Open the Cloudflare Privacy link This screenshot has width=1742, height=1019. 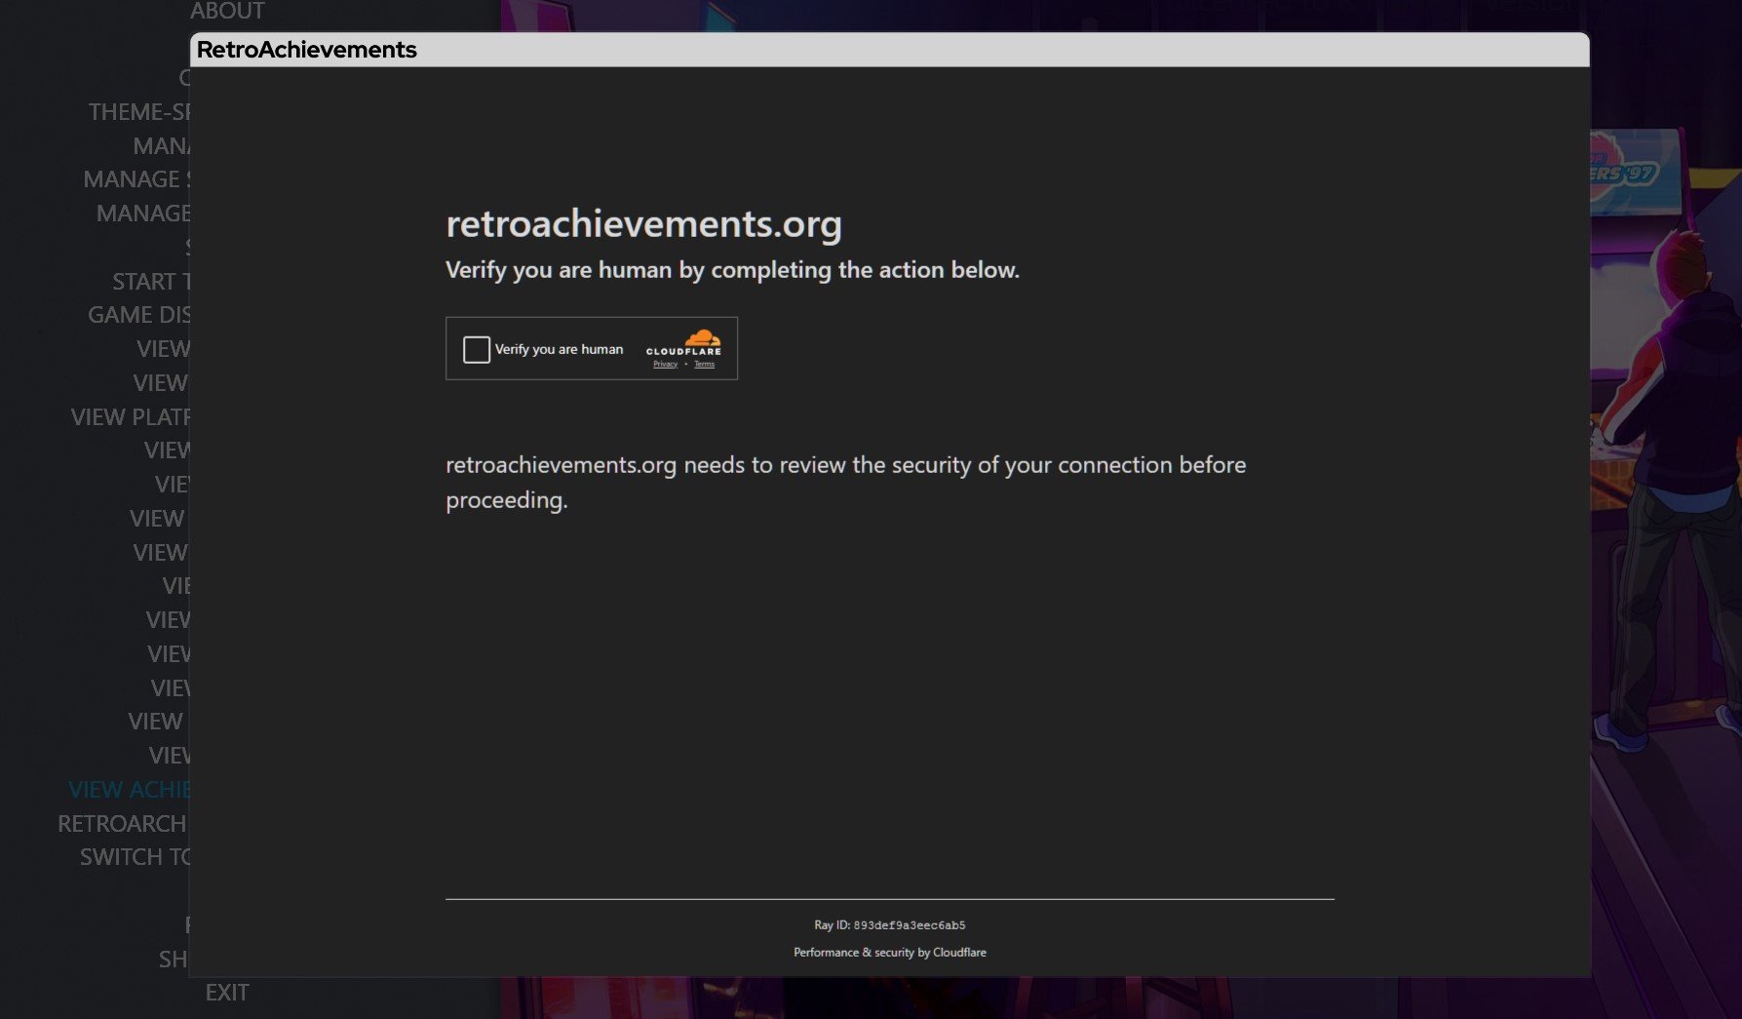[665, 364]
